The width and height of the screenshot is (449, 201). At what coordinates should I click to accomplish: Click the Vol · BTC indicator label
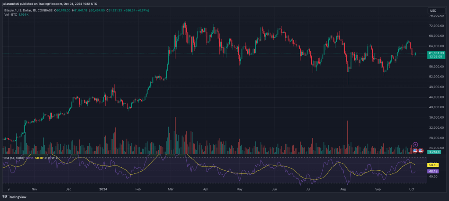click(x=11, y=14)
